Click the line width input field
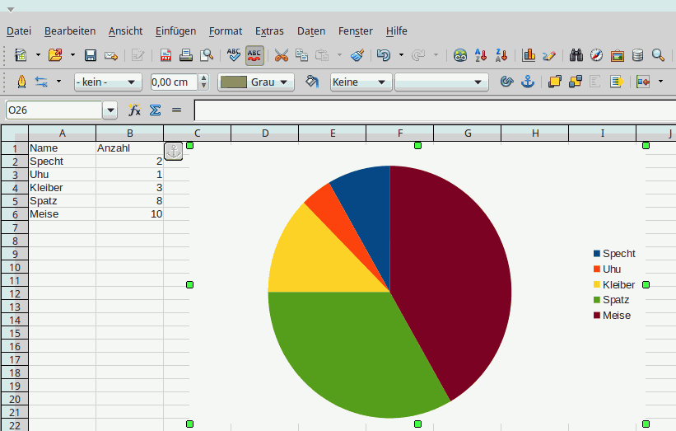Image resolution: width=676 pixels, height=431 pixels. click(174, 82)
